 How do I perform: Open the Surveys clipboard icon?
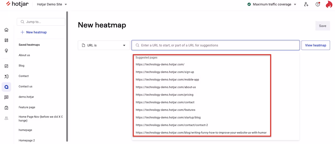(6, 108)
